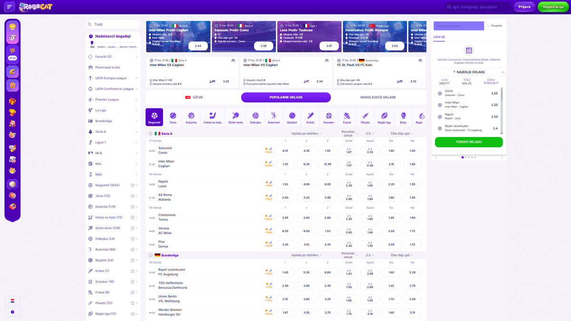Switch to the Nadolazeće oklade tab
This screenshot has width=571, height=321.
378,97
